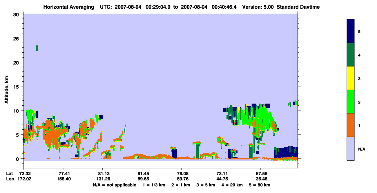Click the end time '00:40:46.4' in title
377x193 pixels.
(224, 7)
